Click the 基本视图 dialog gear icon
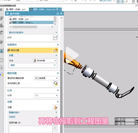 (7, 14)
